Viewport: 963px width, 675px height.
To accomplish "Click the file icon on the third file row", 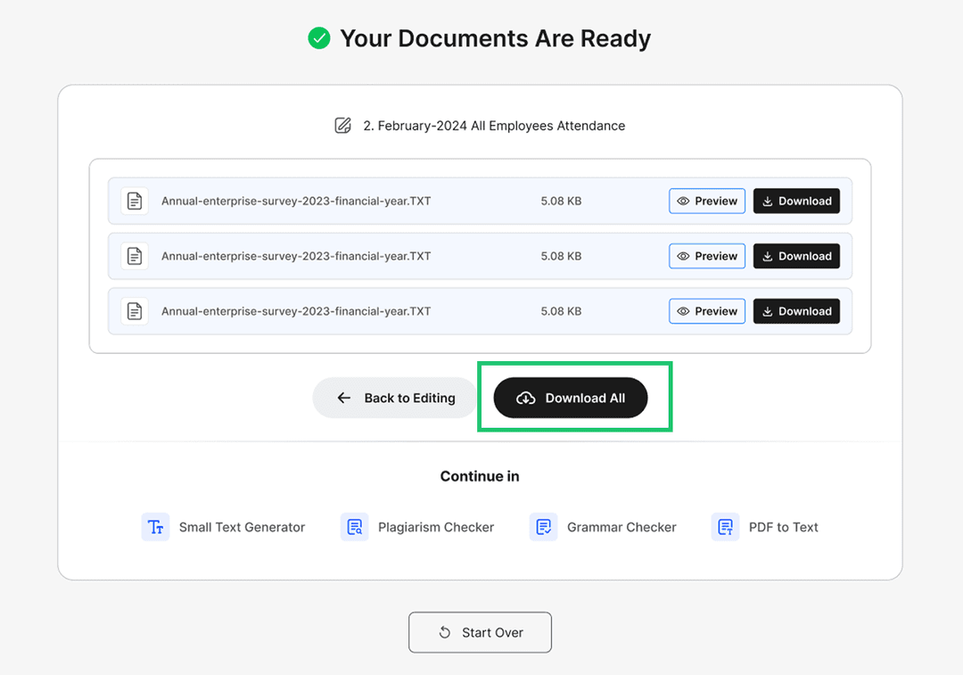I will coord(134,310).
